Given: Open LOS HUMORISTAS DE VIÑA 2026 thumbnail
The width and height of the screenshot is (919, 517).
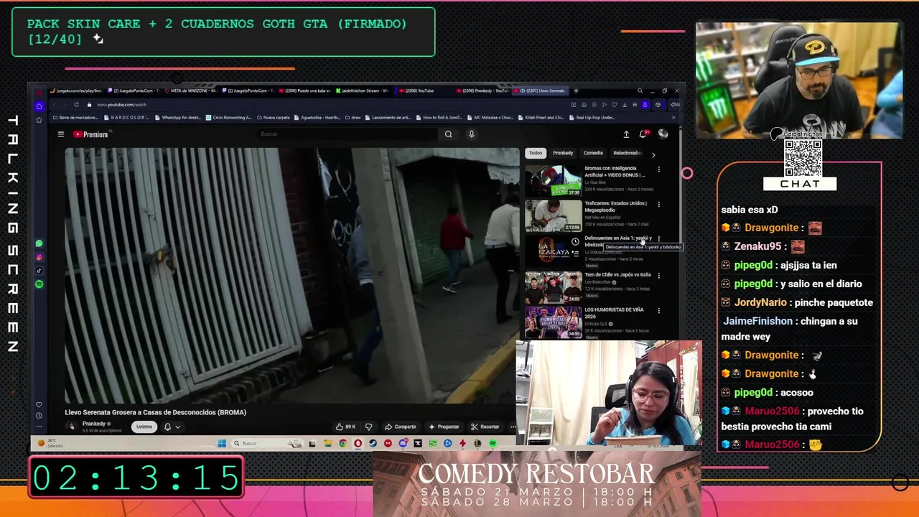Looking at the screenshot, I should (553, 322).
